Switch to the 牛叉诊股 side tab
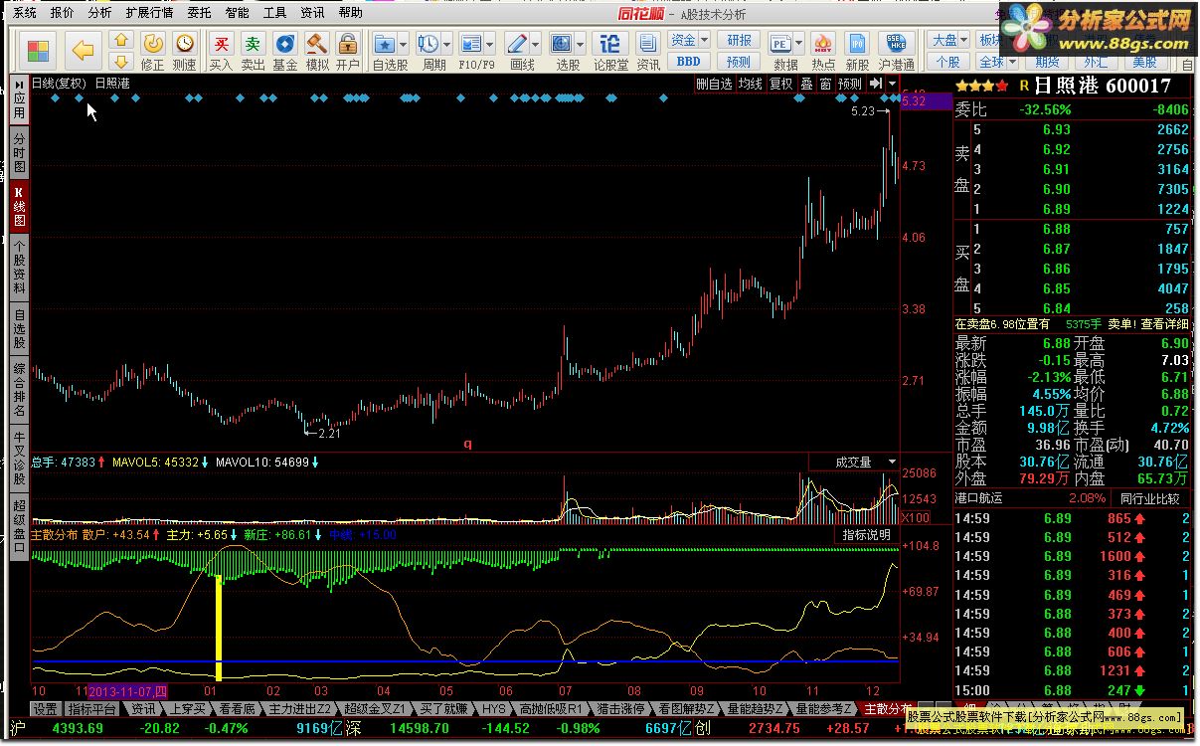This screenshot has width=1200, height=746. (20, 459)
